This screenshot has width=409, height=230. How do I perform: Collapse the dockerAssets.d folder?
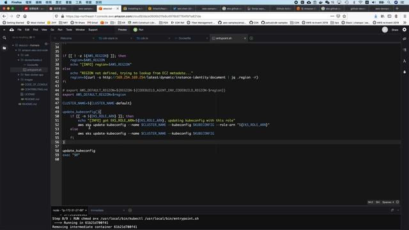[19, 60]
